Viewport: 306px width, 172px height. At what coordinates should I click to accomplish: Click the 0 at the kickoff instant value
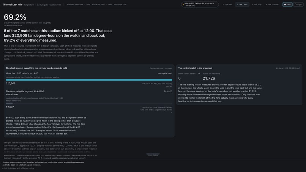click(x=179, y=78)
